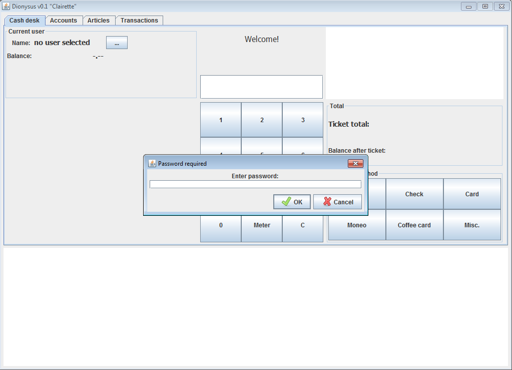Click Java icon in Password dialog title
The image size is (512, 370).
[x=152, y=163]
